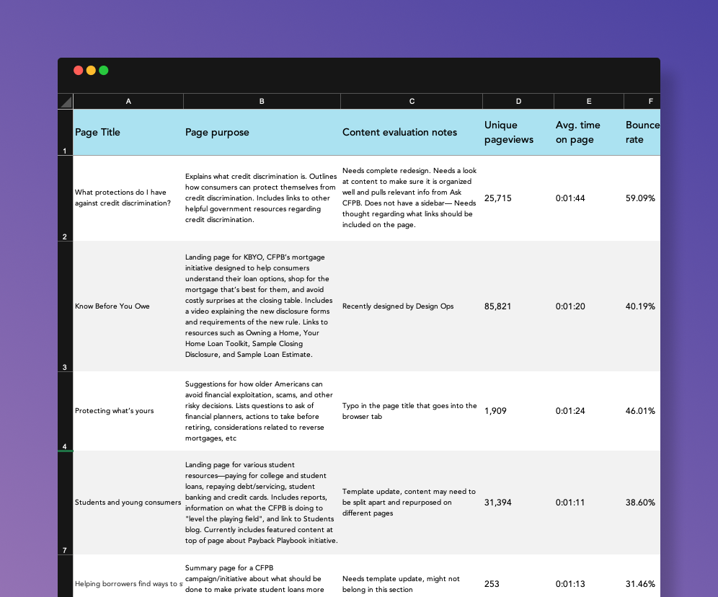Image resolution: width=718 pixels, height=597 pixels.
Task: Select row 7 header
Action: pyautogui.click(x=65, y=503)
